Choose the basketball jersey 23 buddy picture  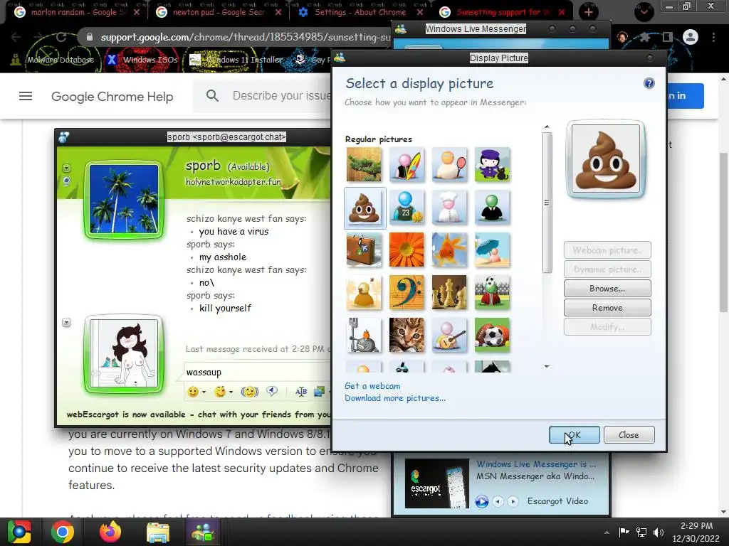pos(407,207)
